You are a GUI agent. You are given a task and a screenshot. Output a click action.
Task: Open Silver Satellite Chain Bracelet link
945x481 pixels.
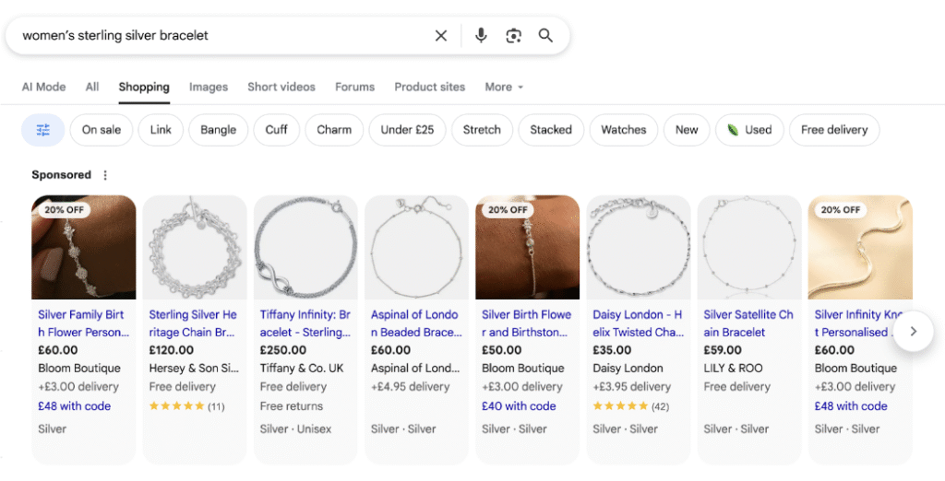748,323
